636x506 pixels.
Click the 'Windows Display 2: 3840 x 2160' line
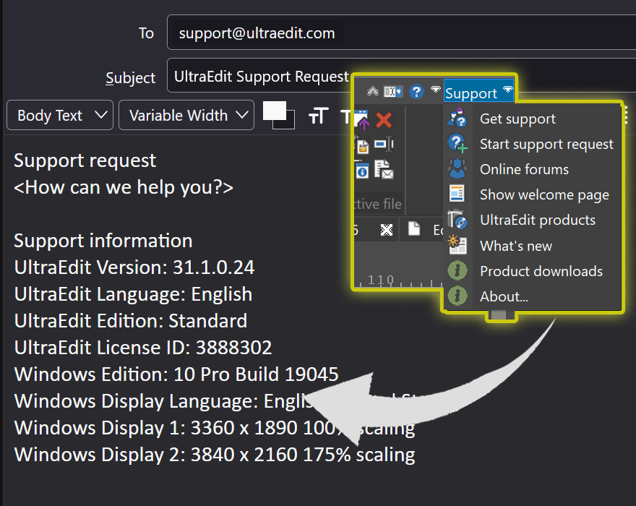pos(215,455)
